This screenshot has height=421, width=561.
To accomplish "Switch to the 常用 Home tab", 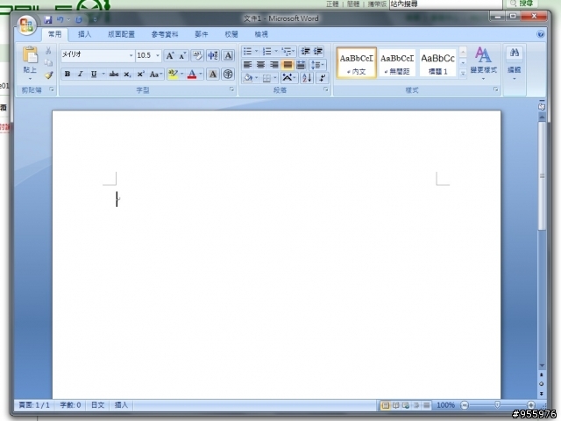I will pyautogui.click(x=54, y=34).
